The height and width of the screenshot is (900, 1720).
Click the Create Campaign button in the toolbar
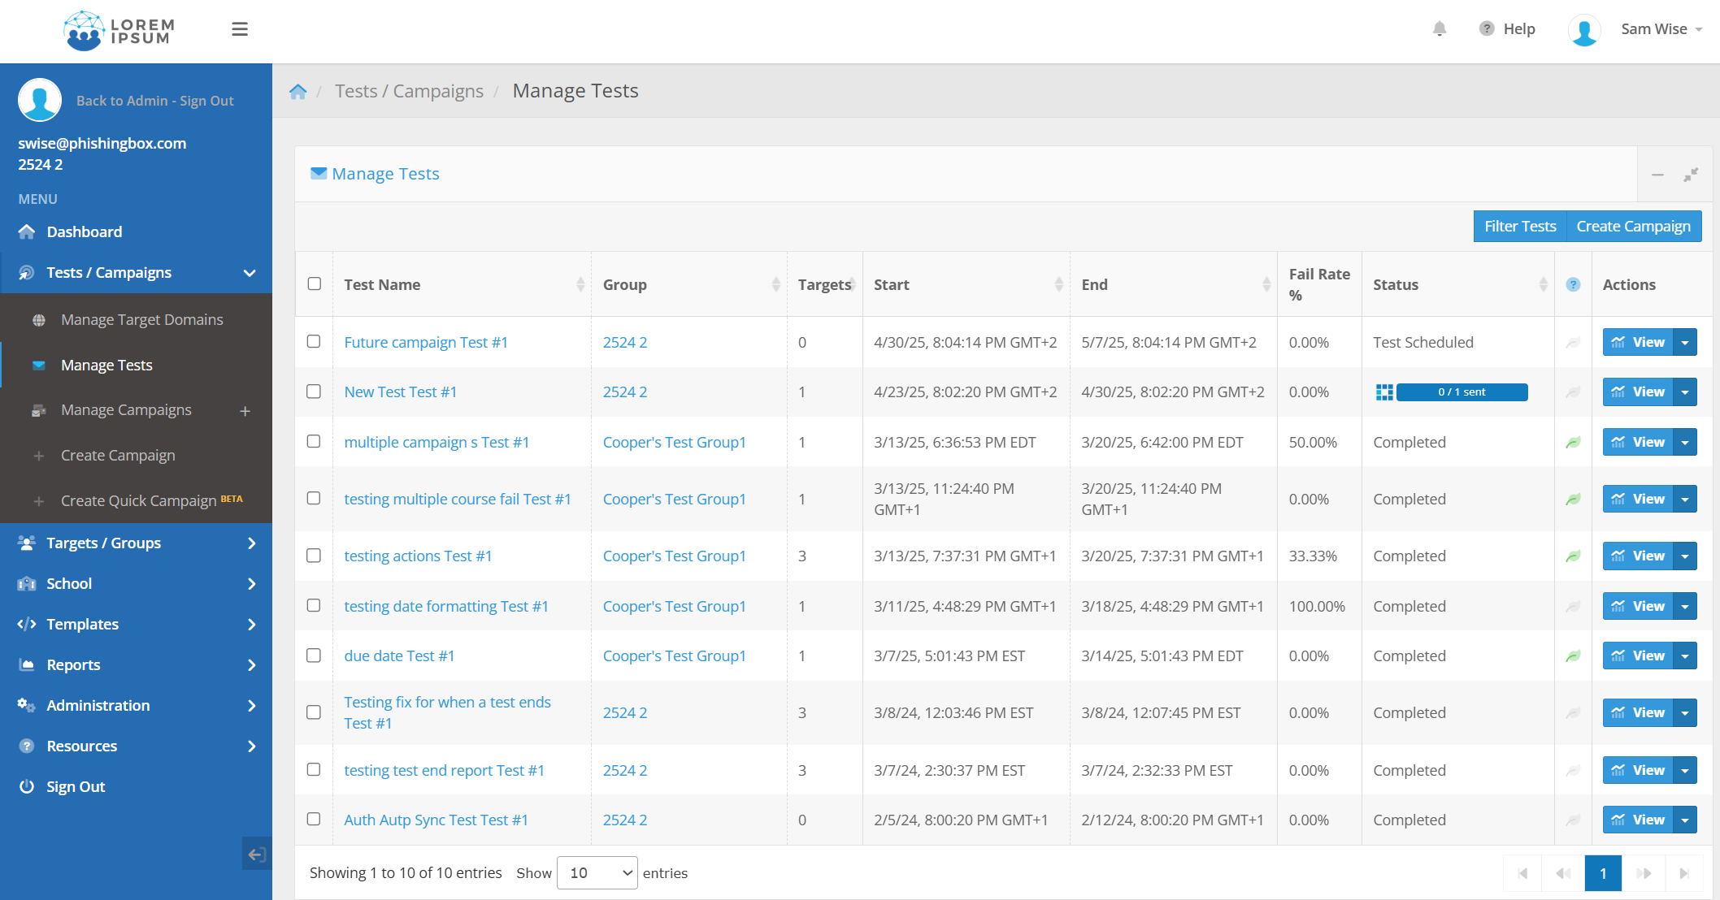tap(1634, 227)
